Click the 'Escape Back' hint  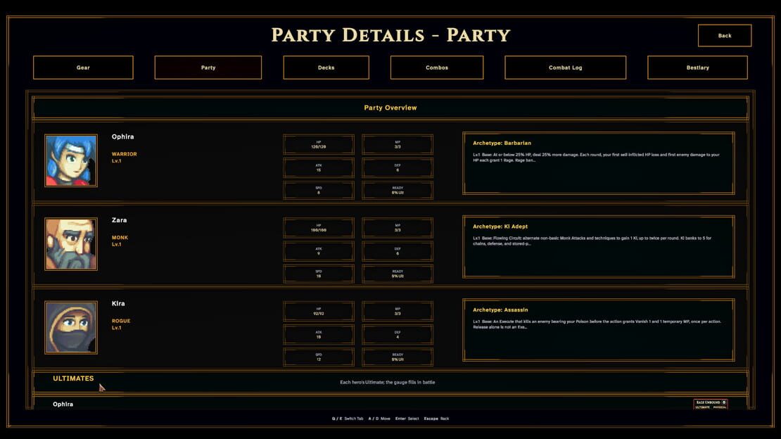click(436, 419)
